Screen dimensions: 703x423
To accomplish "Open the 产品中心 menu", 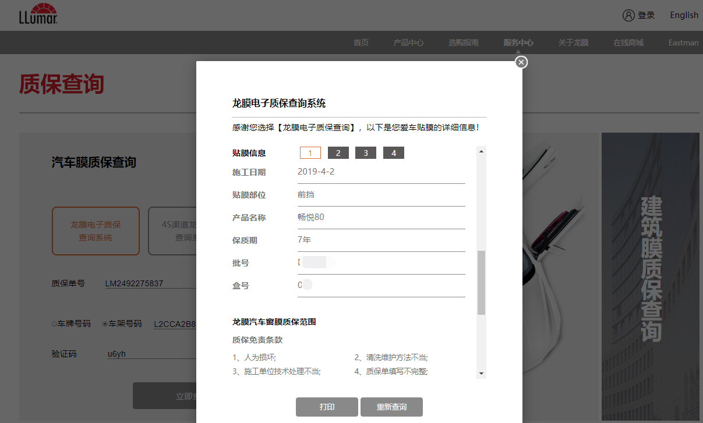I will [x=408, y=42].
